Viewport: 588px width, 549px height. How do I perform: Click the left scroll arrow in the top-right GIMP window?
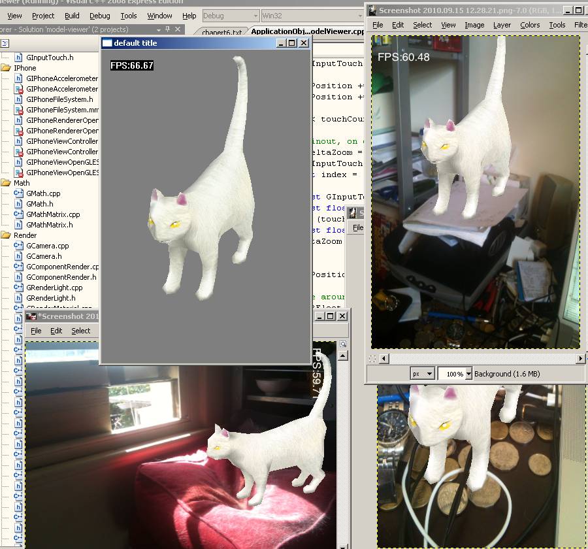tap(384, 359)
